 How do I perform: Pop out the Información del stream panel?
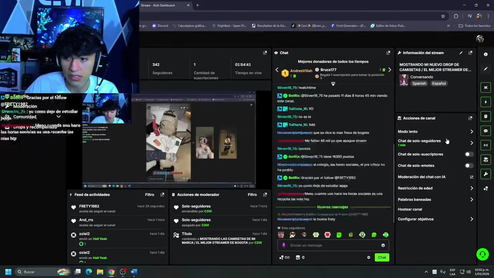tap(470, 53)
